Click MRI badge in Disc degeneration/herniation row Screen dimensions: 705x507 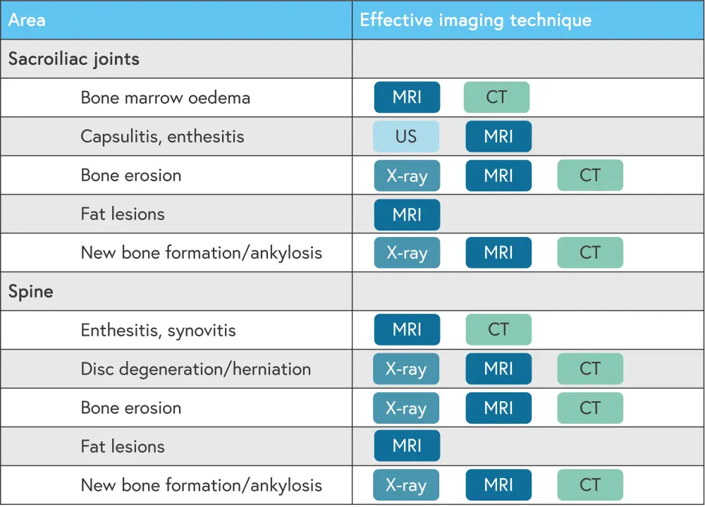point(498,369)
